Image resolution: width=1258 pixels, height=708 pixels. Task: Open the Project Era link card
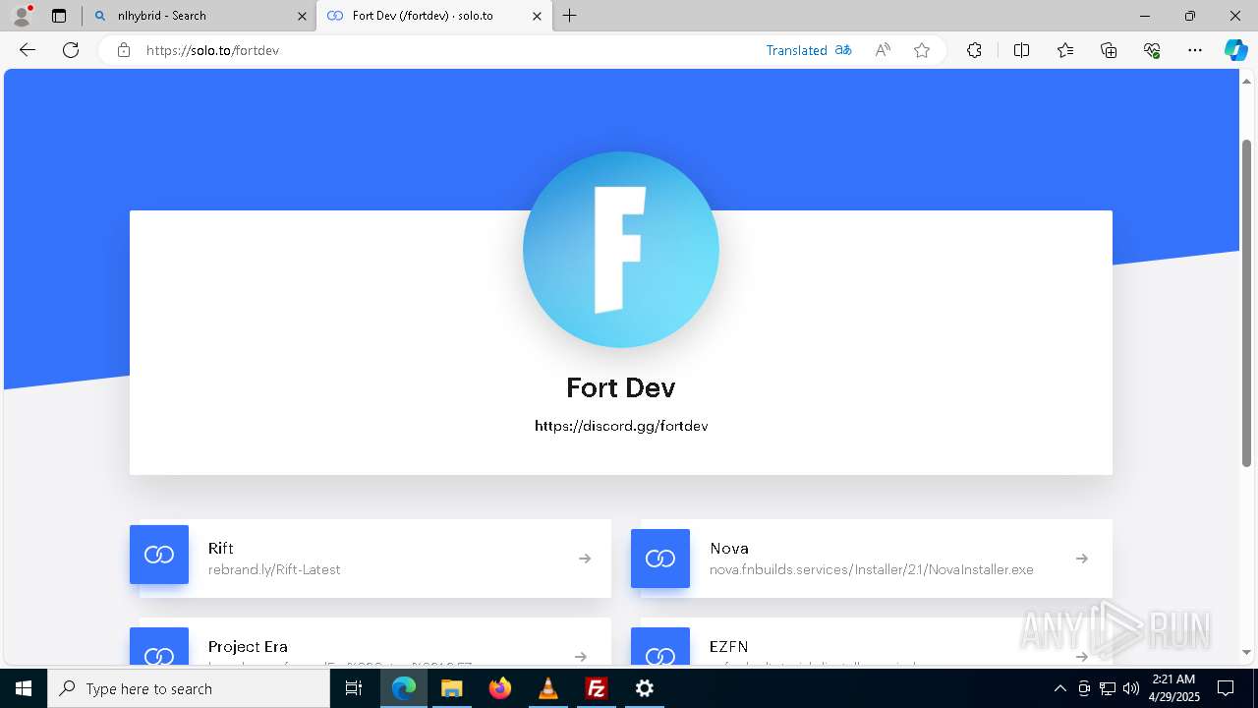coord(371,642)
